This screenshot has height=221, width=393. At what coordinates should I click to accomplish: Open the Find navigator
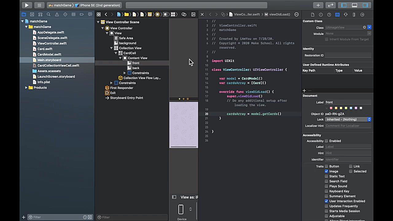coord(49,14)
